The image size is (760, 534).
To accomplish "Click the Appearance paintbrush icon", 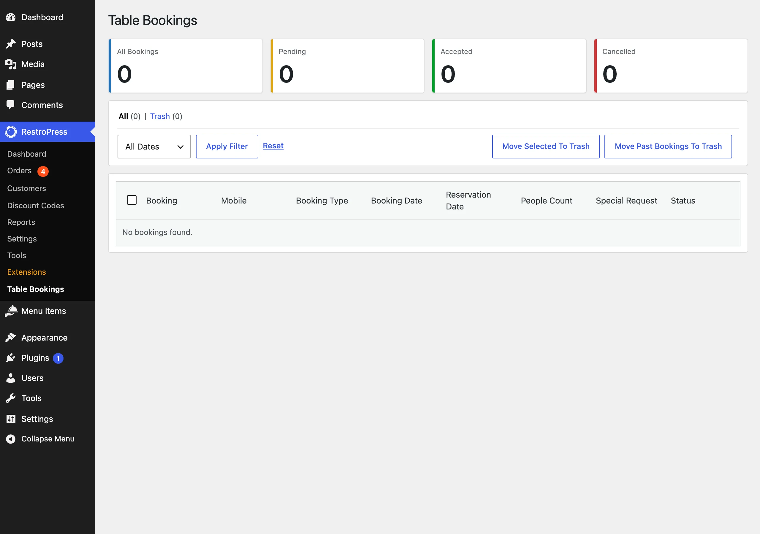I will (x=11, y=338).
